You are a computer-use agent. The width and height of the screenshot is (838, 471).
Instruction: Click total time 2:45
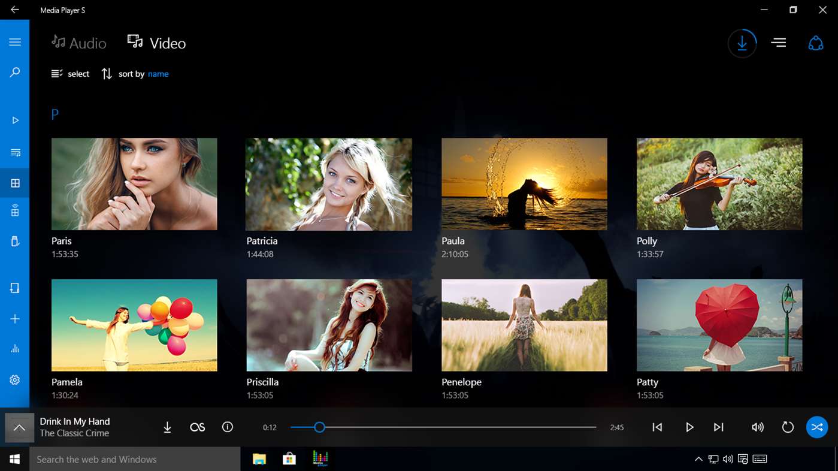coord(617,427)
